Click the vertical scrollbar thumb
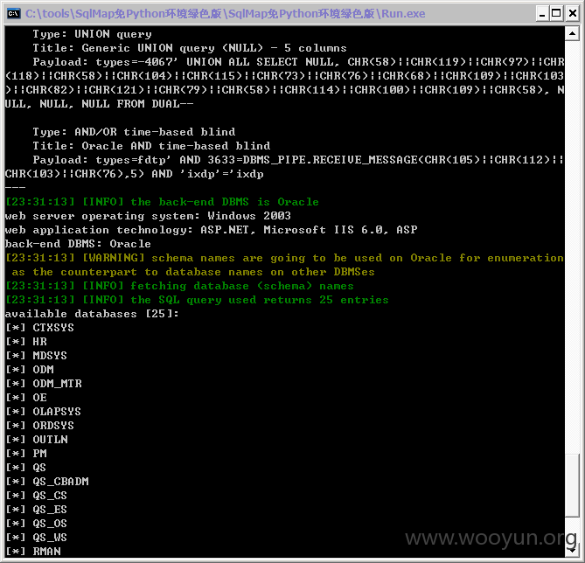 pyautogui.click(x=572, y=485)
